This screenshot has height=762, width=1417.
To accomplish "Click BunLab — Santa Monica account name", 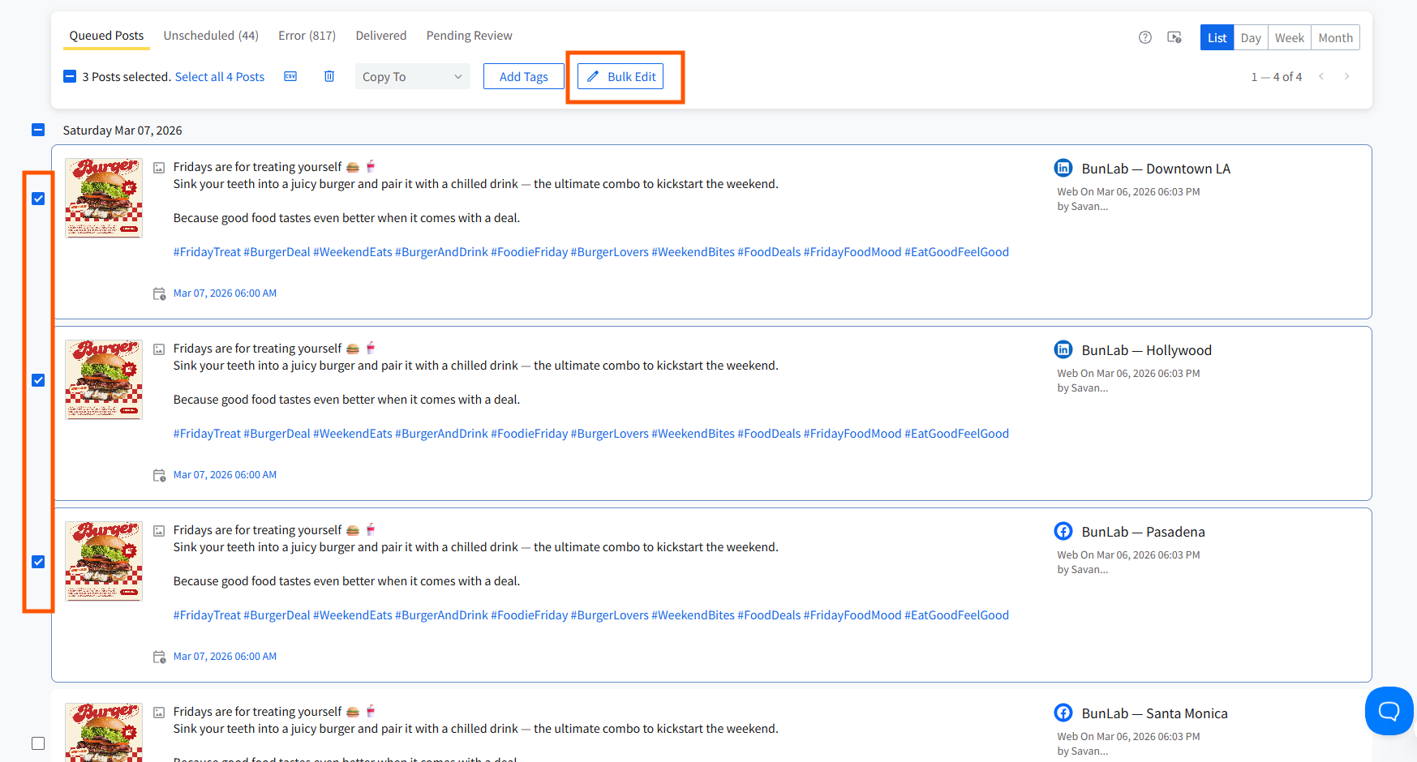I will tap(1155, 713).
